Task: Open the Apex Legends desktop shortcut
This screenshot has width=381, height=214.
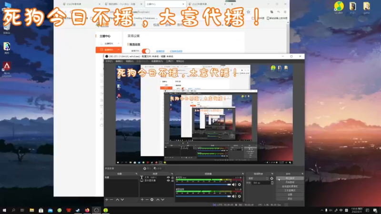Action: [7, 69]
